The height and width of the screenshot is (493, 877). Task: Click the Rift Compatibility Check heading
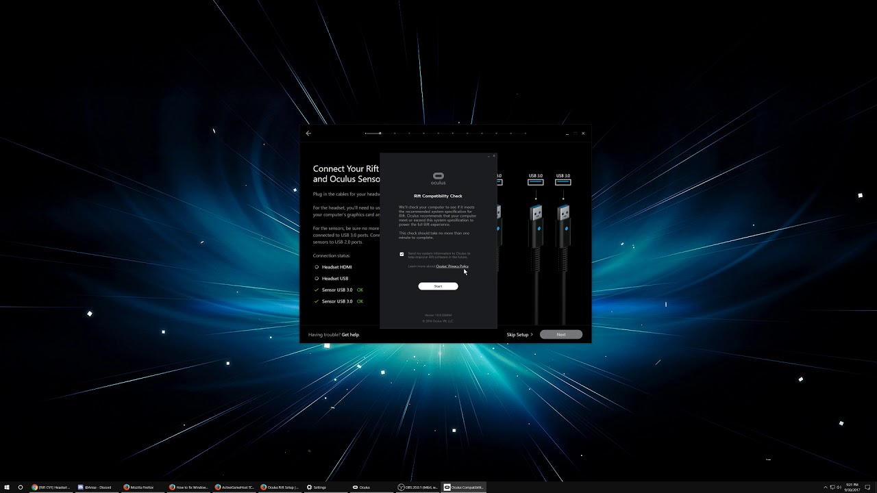click(438, 196)
